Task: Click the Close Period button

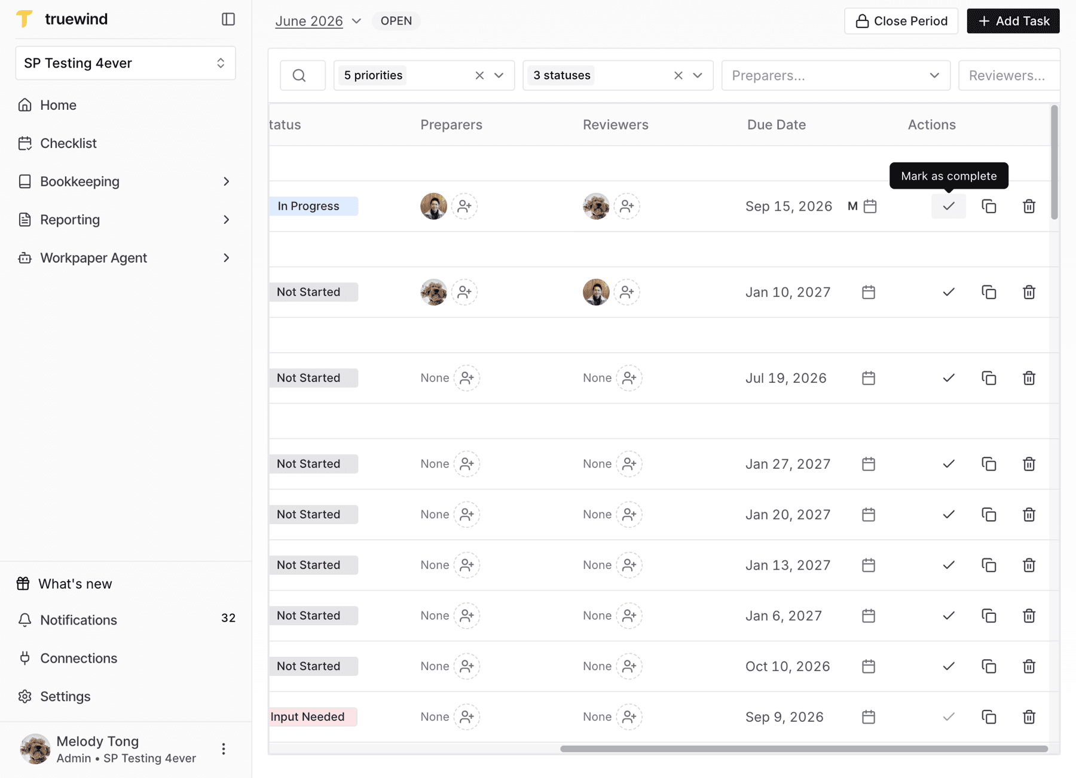Action: [901, 21]
